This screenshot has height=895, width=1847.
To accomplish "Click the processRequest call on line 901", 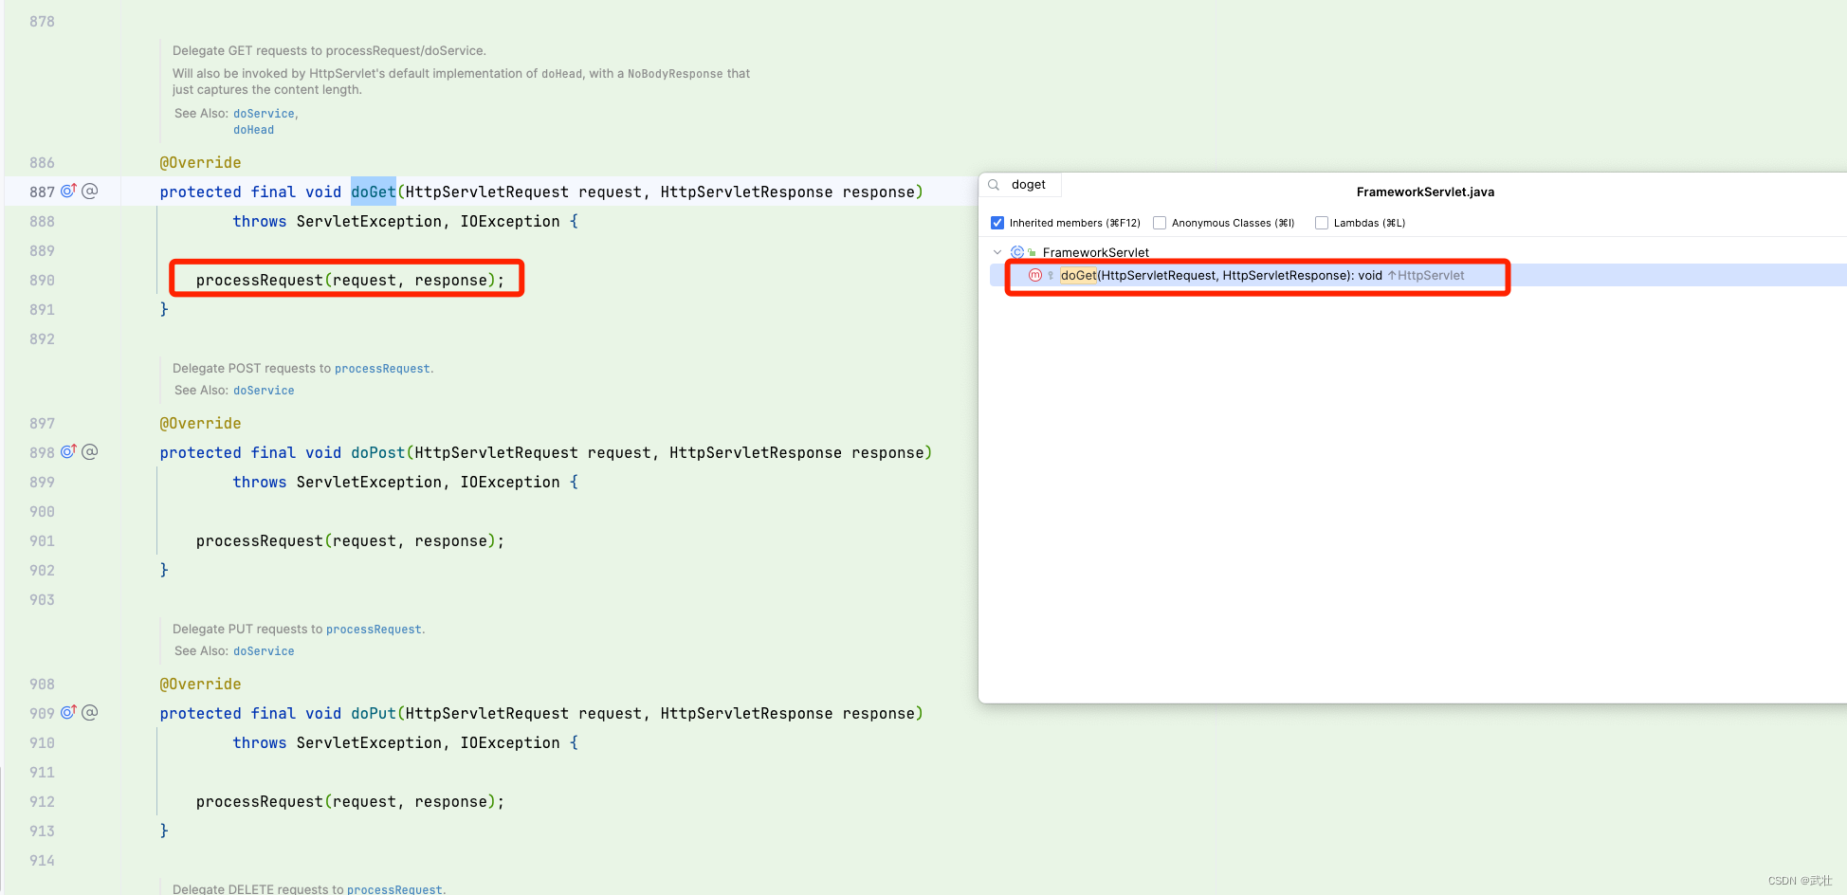I will [x=260, y=540].
